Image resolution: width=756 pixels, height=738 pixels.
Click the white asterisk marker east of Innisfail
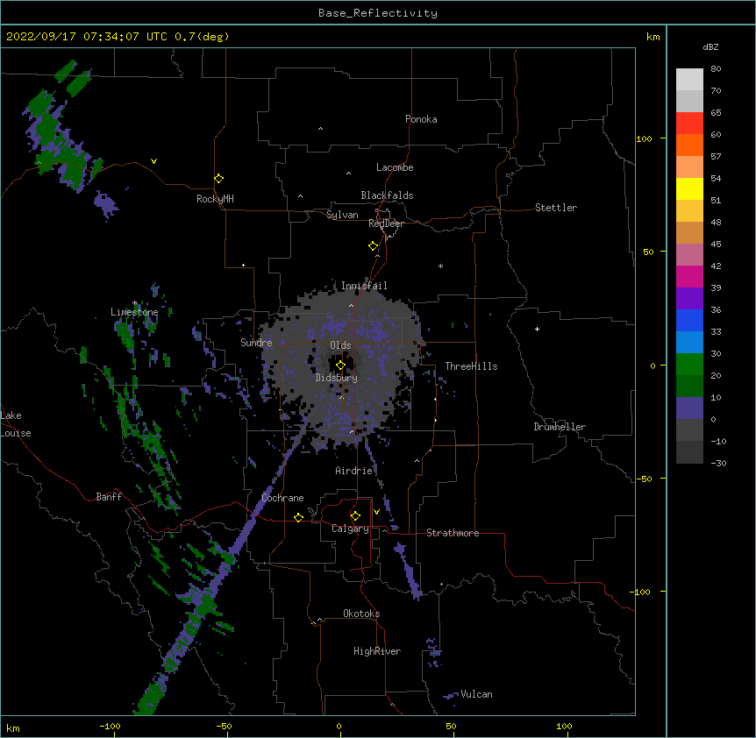tap(440, 266)
